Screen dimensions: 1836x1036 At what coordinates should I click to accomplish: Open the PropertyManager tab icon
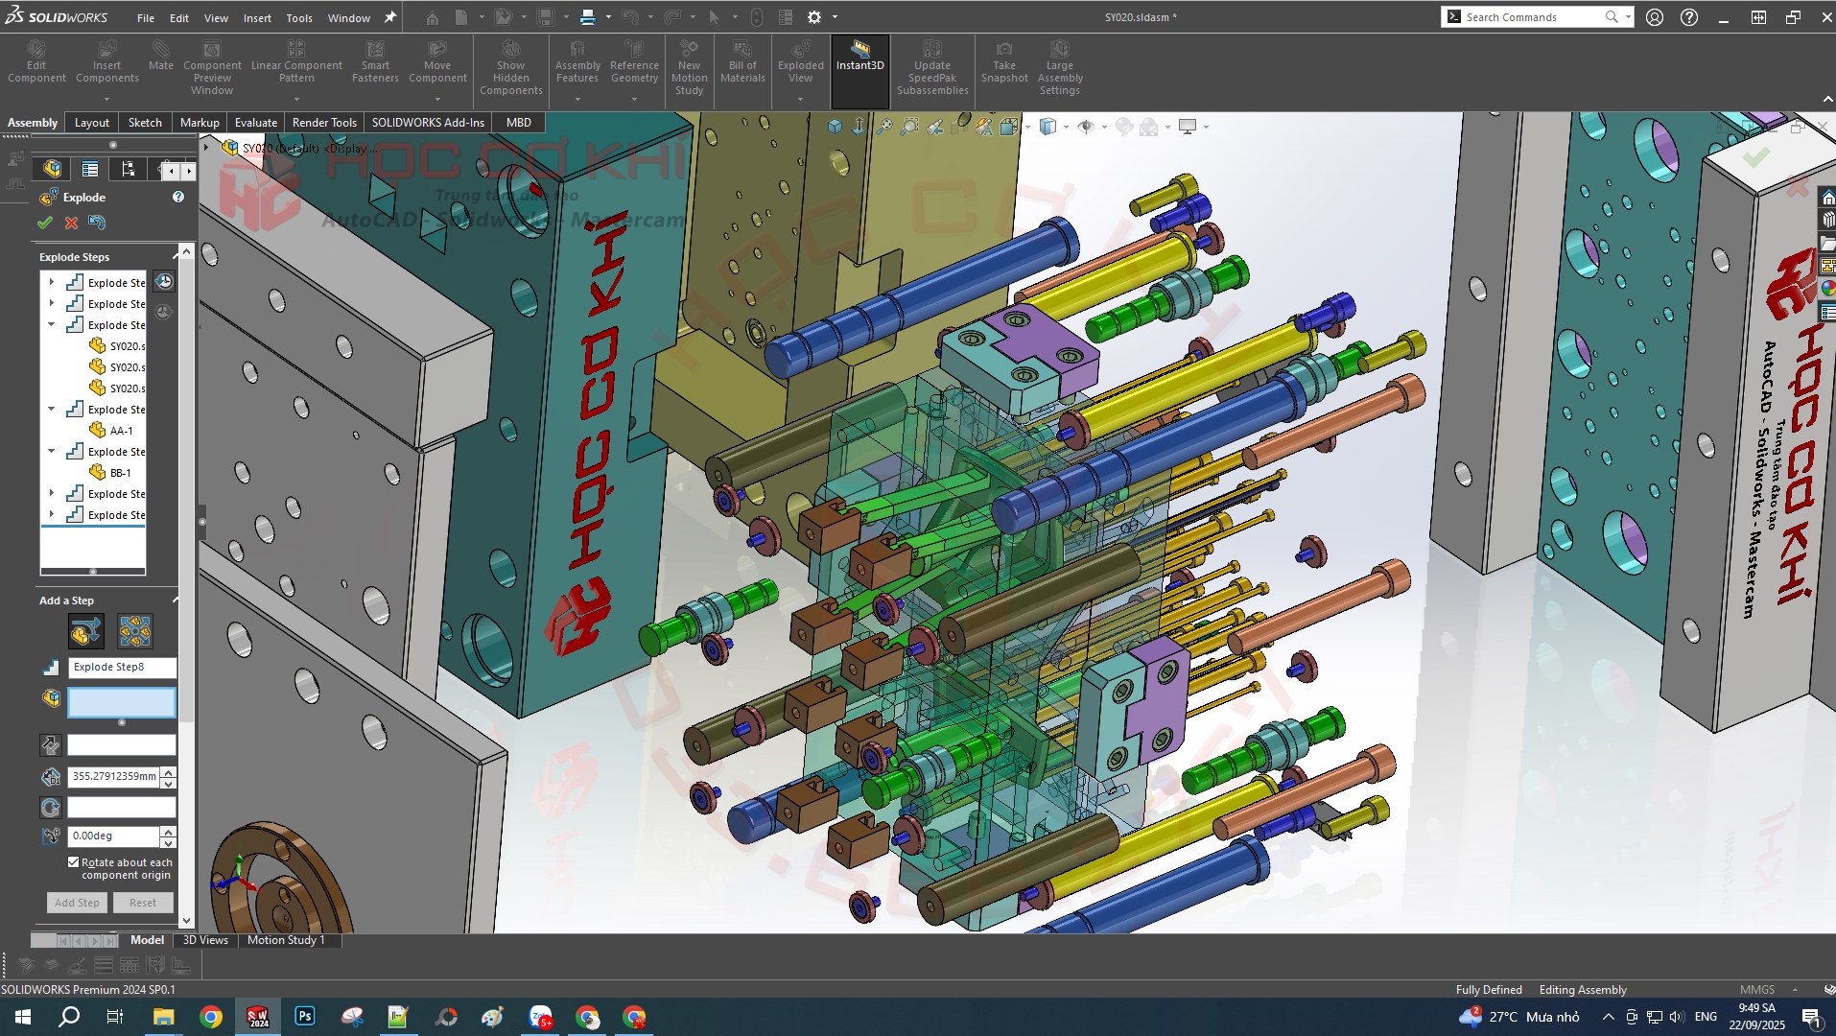click(90, 169)
